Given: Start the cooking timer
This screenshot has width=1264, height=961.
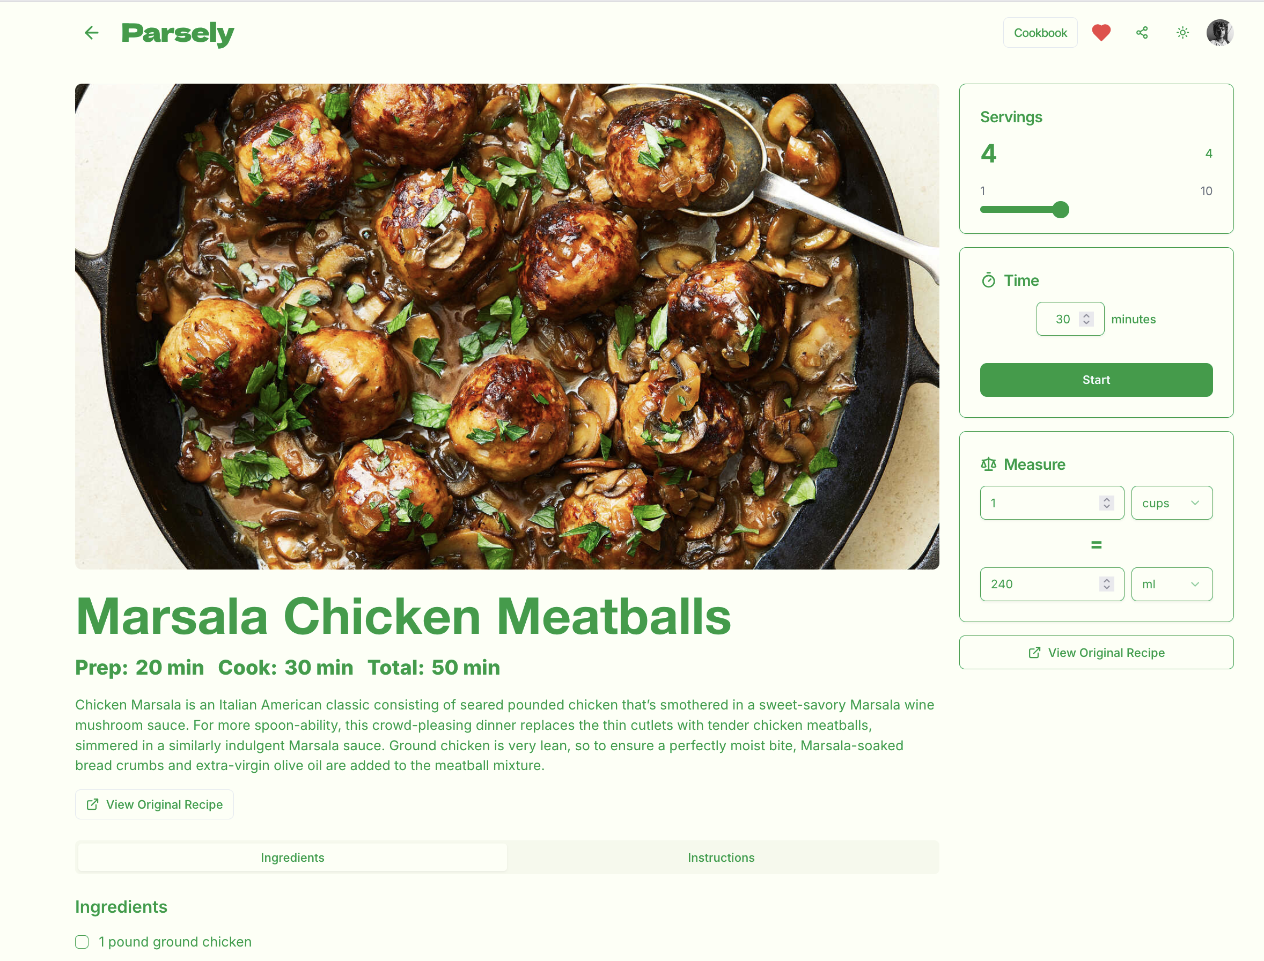Looking at the screenshot, I should click(1096, 380).
